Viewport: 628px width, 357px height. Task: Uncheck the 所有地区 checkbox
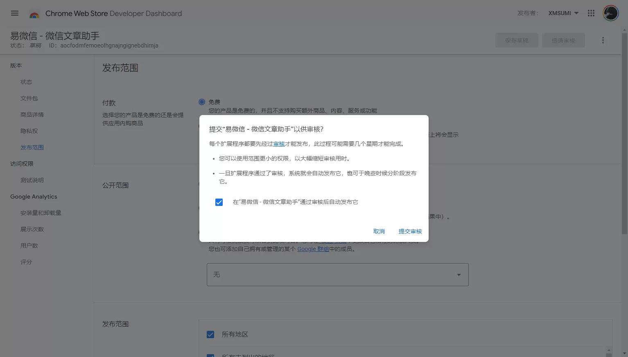[210, 334]
